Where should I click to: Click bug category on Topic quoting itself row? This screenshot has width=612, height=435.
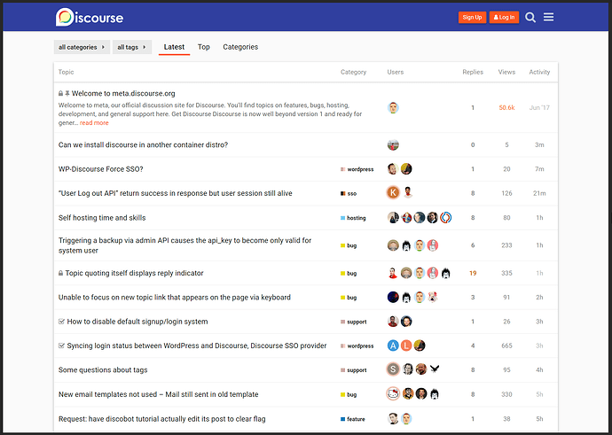coord(349,273)
